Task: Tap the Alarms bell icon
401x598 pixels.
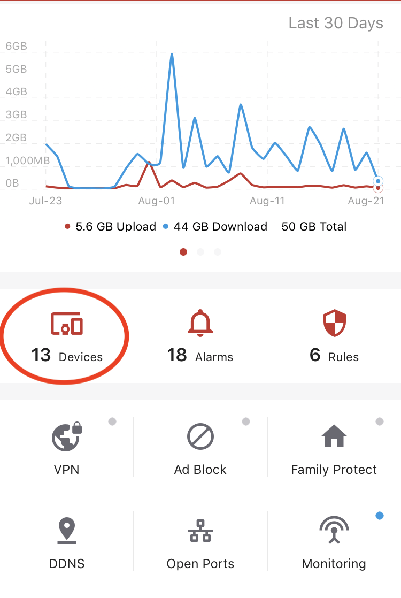Action: point(200,323)
